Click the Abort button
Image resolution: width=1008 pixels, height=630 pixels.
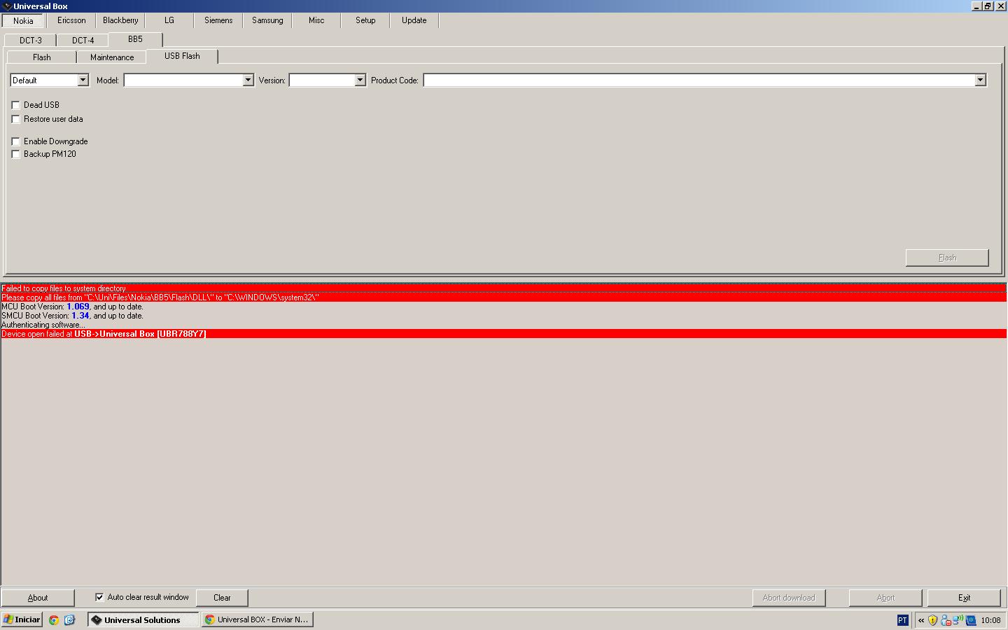[885, 598]
